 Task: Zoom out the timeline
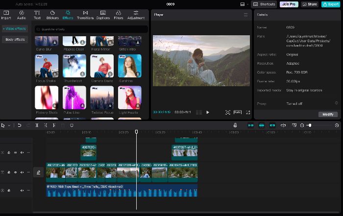[302, 125]
